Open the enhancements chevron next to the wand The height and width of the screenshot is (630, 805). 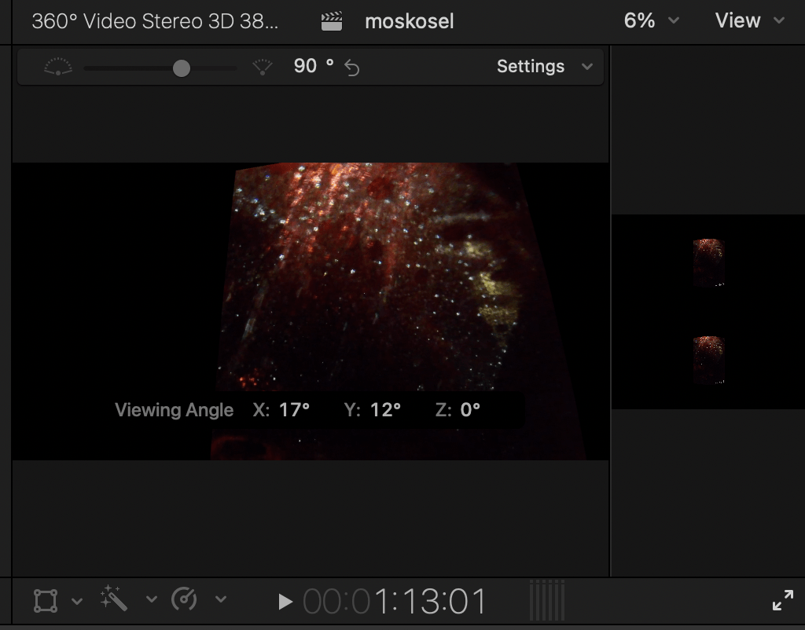[151, 601]
